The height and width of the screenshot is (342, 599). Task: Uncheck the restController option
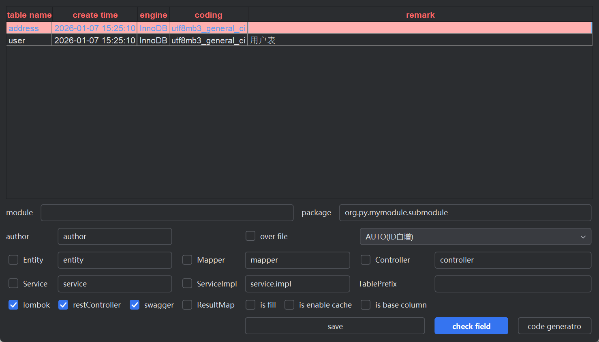coord(63,305)
